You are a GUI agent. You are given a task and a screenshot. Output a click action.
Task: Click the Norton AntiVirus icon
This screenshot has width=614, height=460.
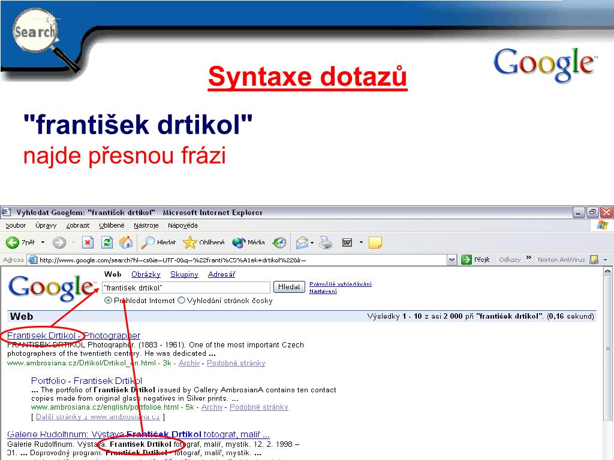594,260
